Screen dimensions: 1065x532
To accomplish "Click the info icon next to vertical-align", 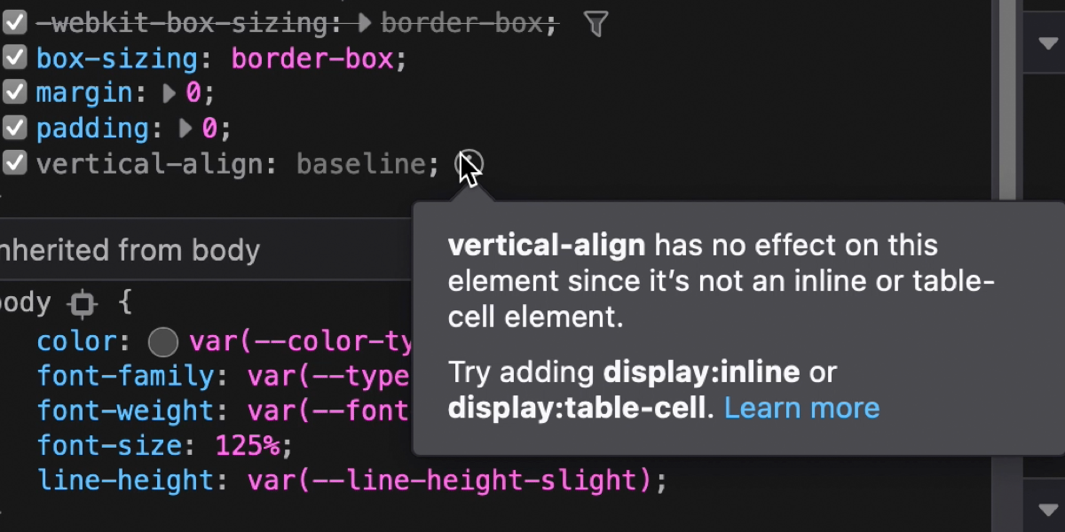I will pos(469,163).
